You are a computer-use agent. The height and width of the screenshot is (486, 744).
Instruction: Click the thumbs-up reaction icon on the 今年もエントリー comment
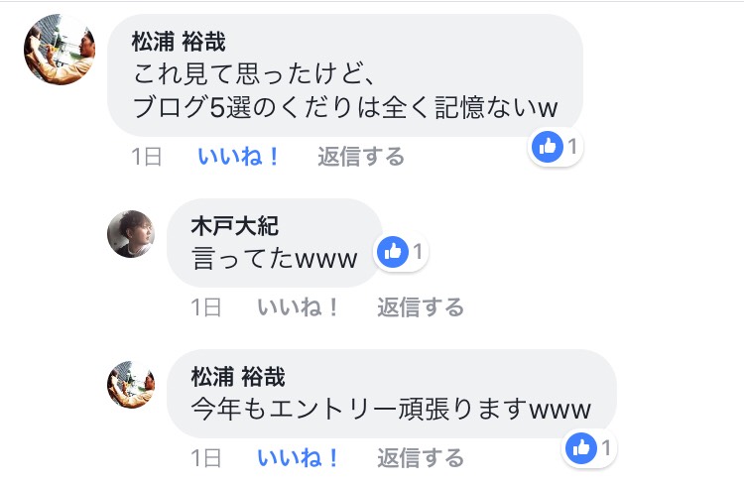580,448
